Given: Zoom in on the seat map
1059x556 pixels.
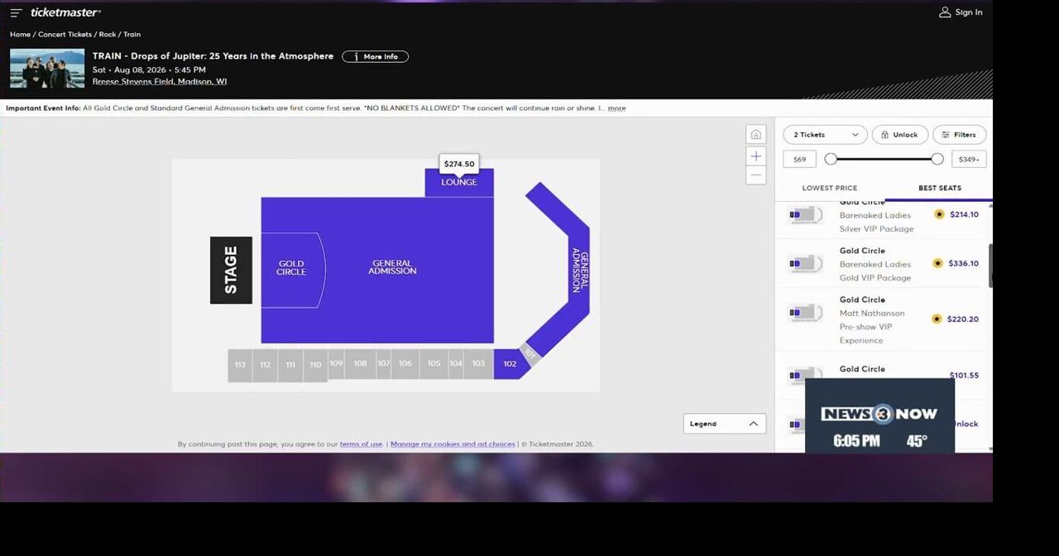Looking at the screenshot, I should [x=755, y=156].
